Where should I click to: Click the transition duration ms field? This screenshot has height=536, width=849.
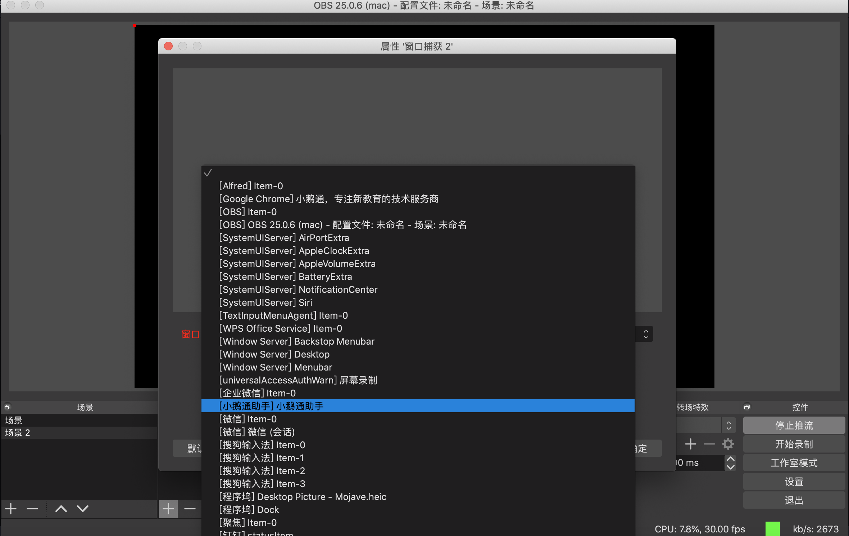700,463
